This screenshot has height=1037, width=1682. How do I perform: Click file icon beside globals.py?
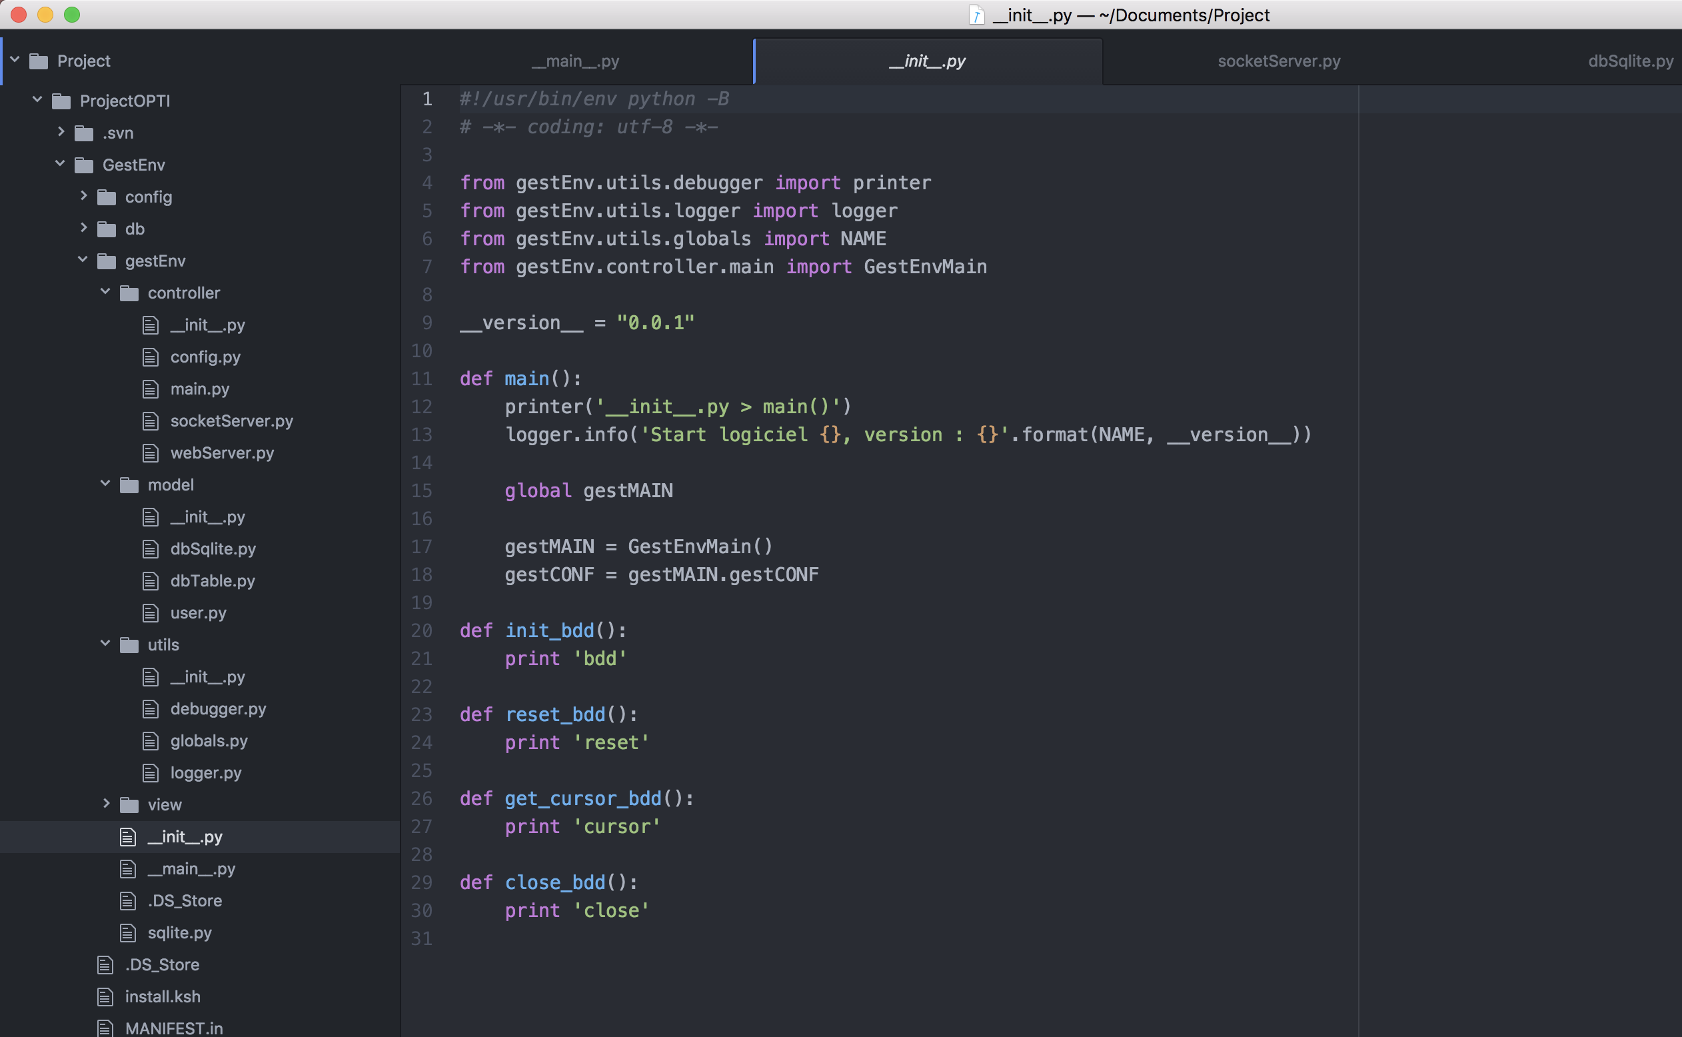click(x=150, y=741)
